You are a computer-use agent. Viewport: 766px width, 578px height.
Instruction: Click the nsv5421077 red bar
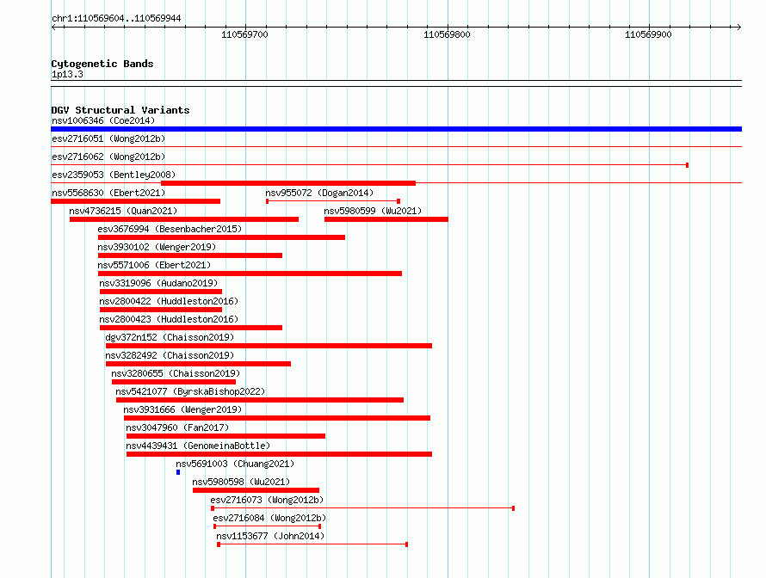click(260, 400)
